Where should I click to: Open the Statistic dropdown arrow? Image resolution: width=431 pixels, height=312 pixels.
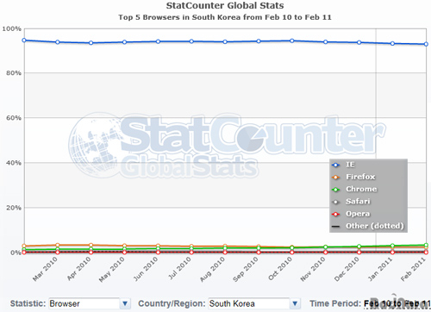[x=125, y=303]
